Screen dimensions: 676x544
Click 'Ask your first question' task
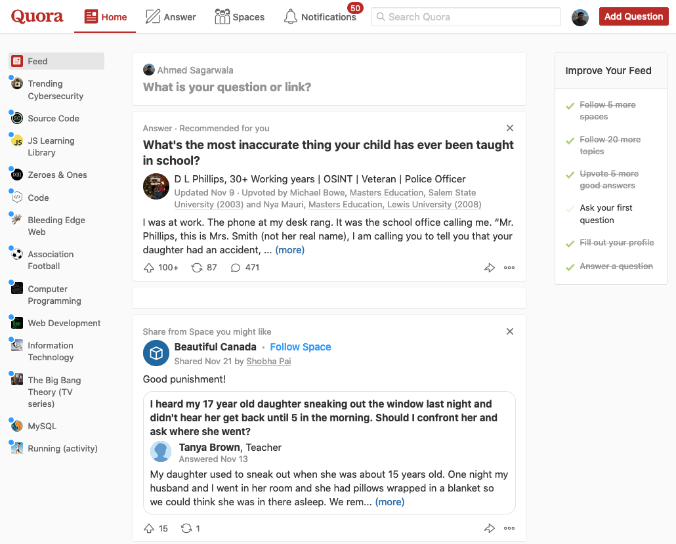[x=606, y=214]
